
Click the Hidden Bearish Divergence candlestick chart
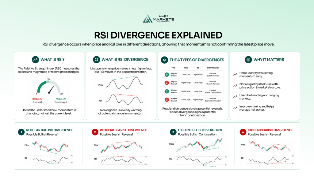coord(269,146)
